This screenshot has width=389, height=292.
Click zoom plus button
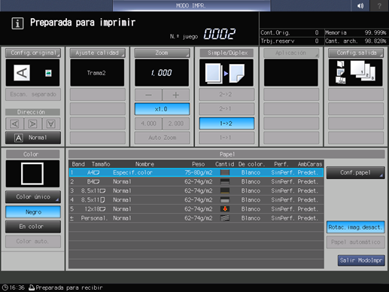pos(176,95)
